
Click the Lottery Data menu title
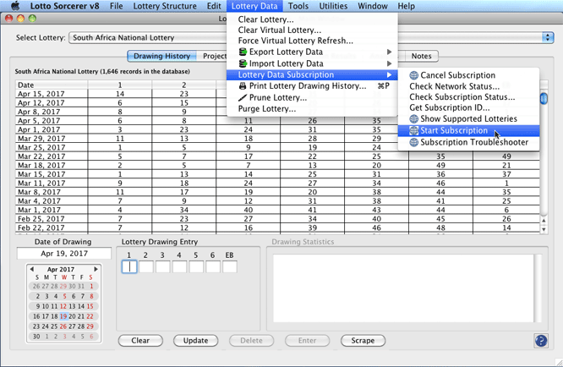click(254, 6)
